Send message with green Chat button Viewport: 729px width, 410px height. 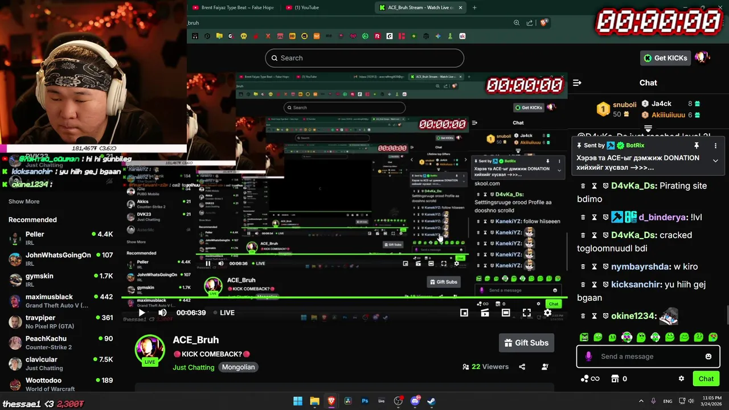[x=706, y=379]
